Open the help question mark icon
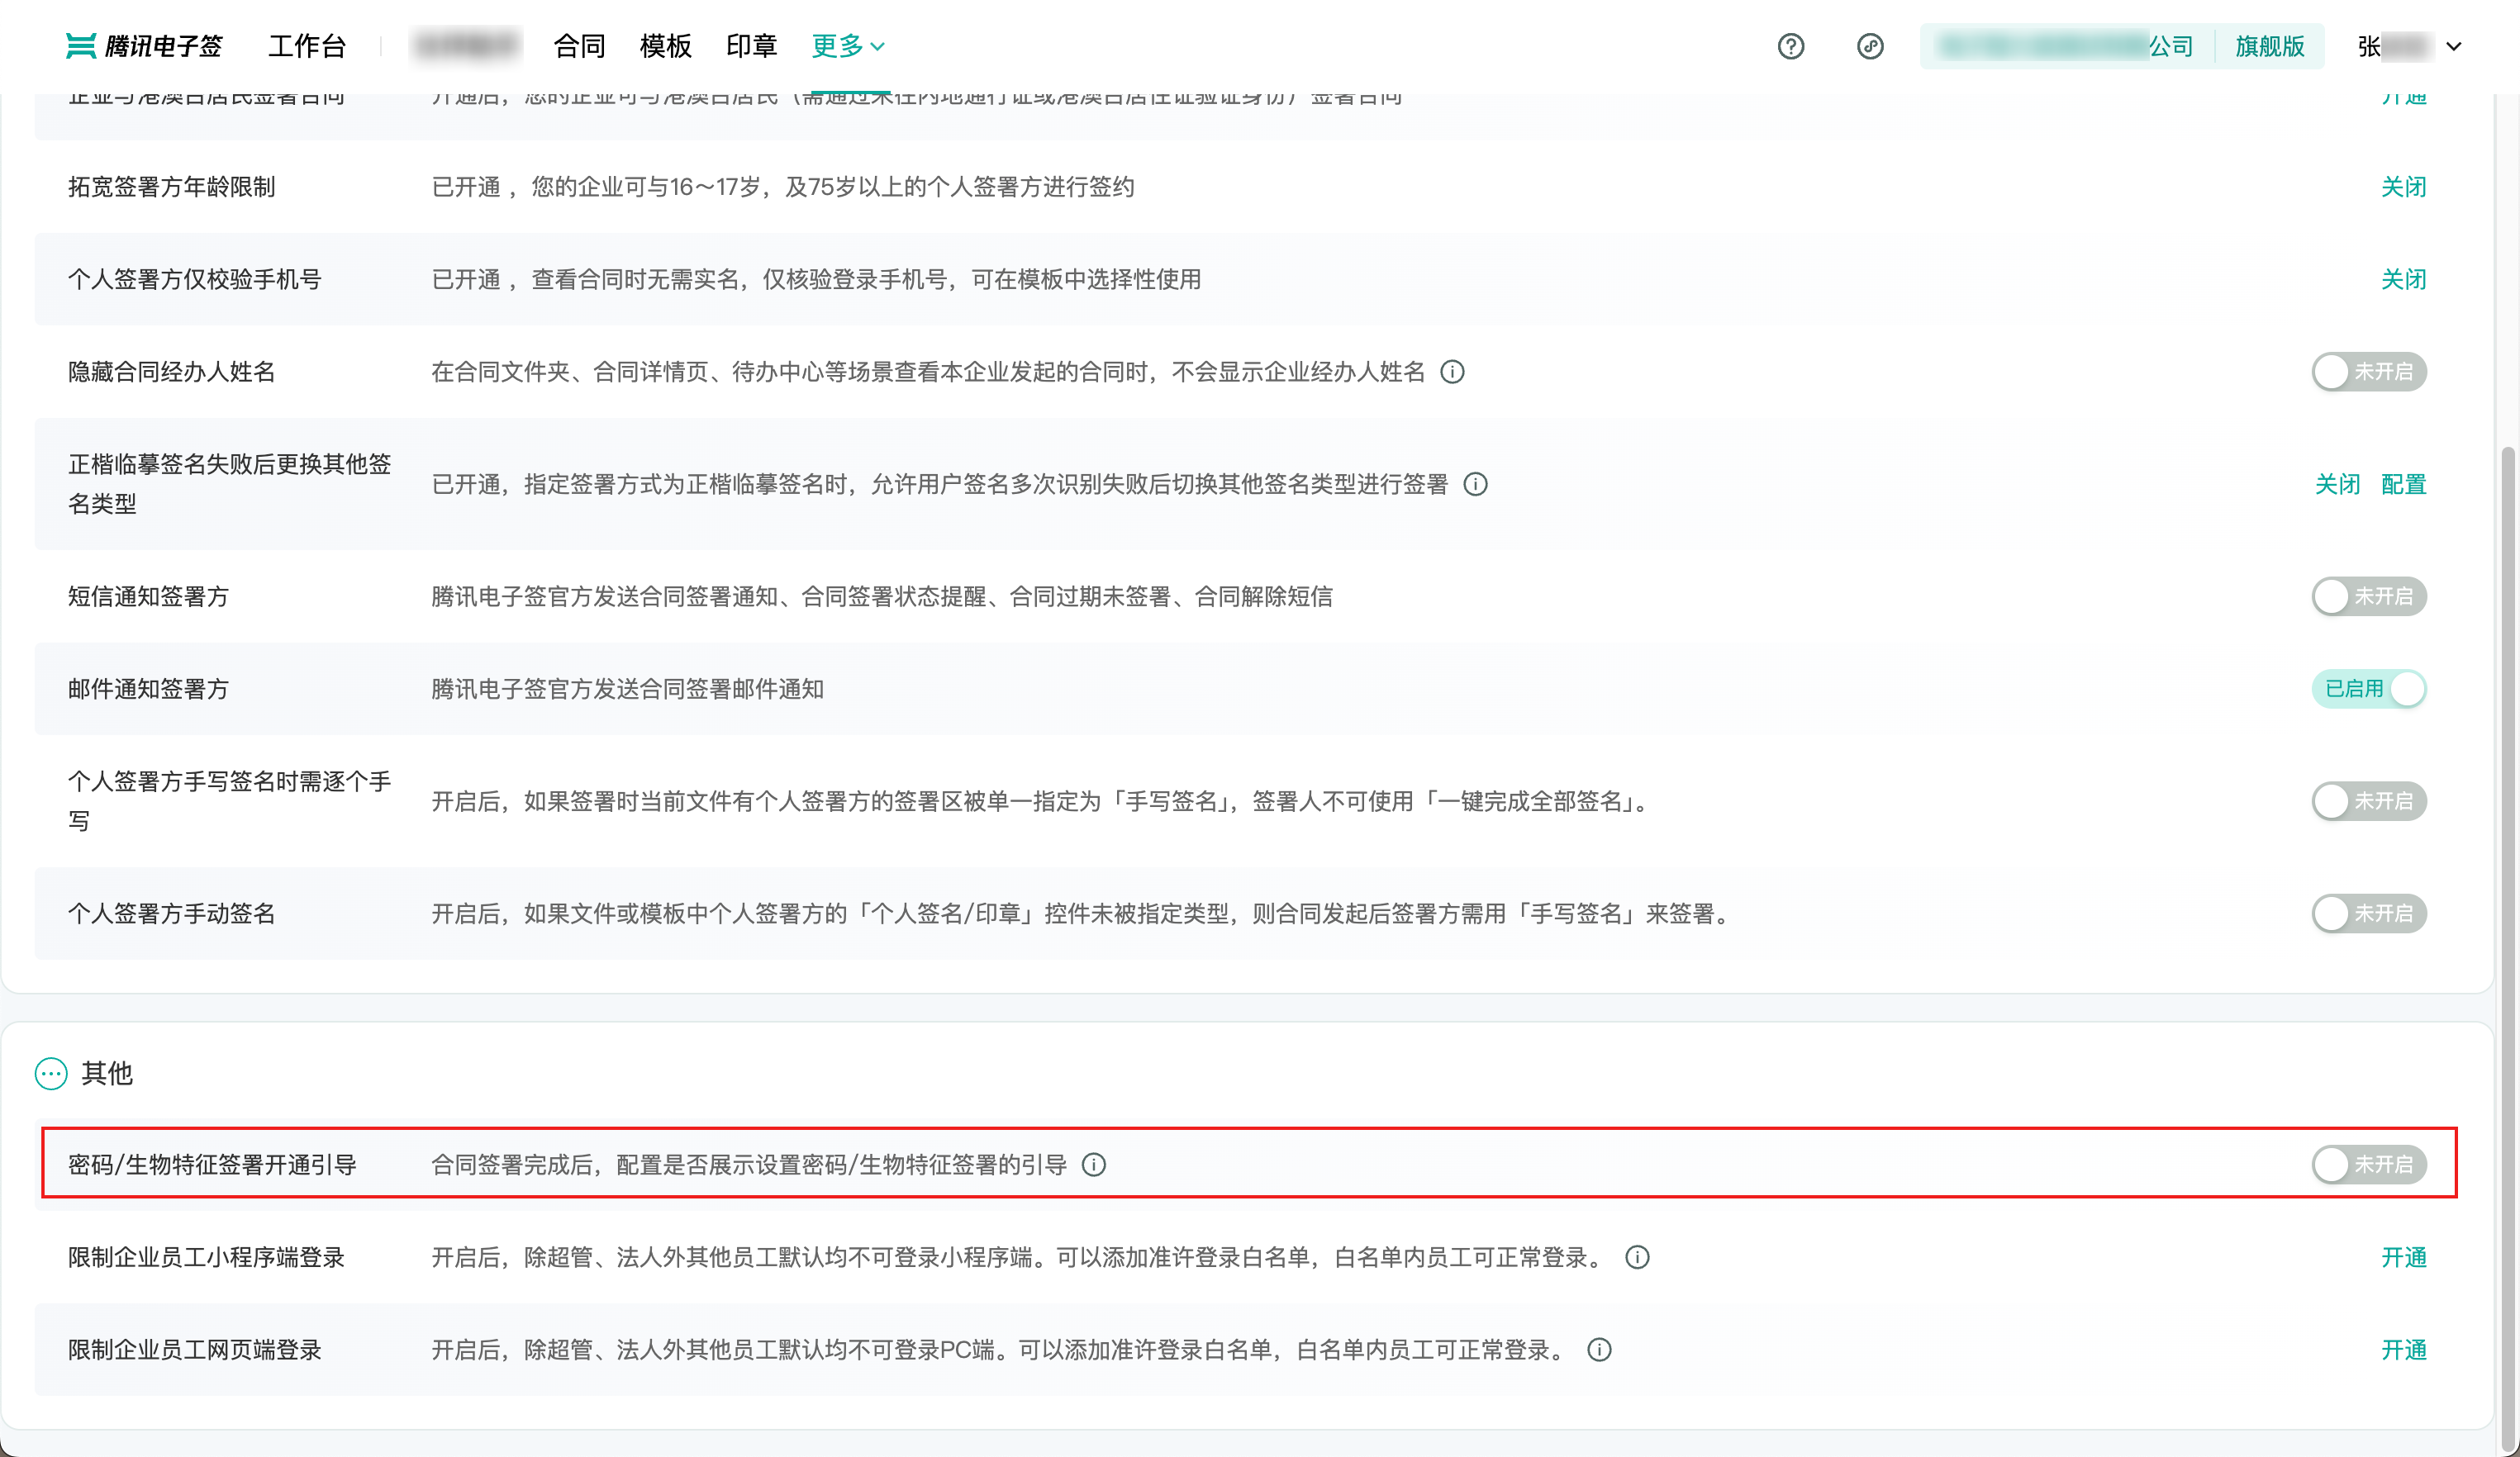Screen dimensions: 2520x1457 click(1791, 46)
